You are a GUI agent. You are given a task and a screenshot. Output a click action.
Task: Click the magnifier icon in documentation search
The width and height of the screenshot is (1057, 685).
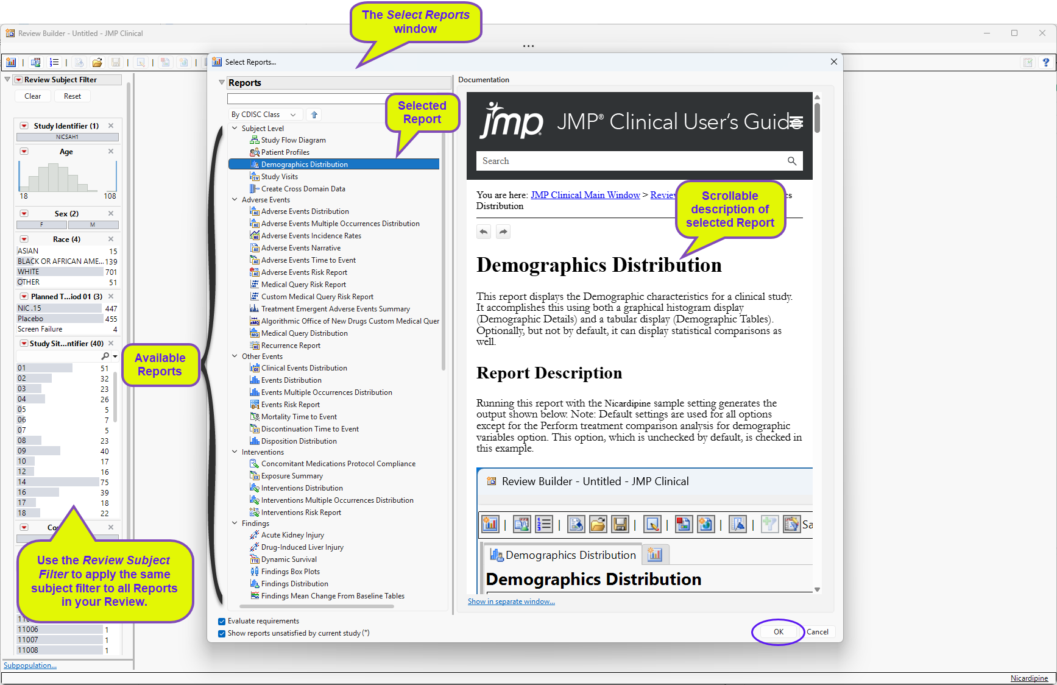pyautogui.click(x=792, y=161)
